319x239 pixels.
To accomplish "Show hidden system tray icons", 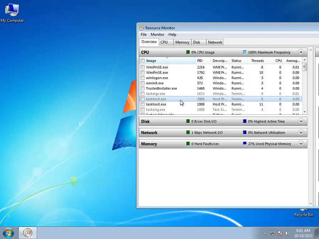I will [265, 233].
